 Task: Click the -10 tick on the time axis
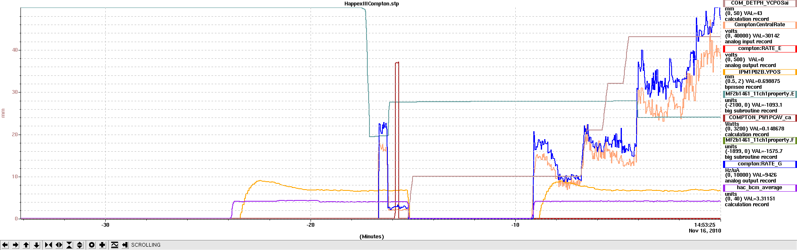point(515,225)
